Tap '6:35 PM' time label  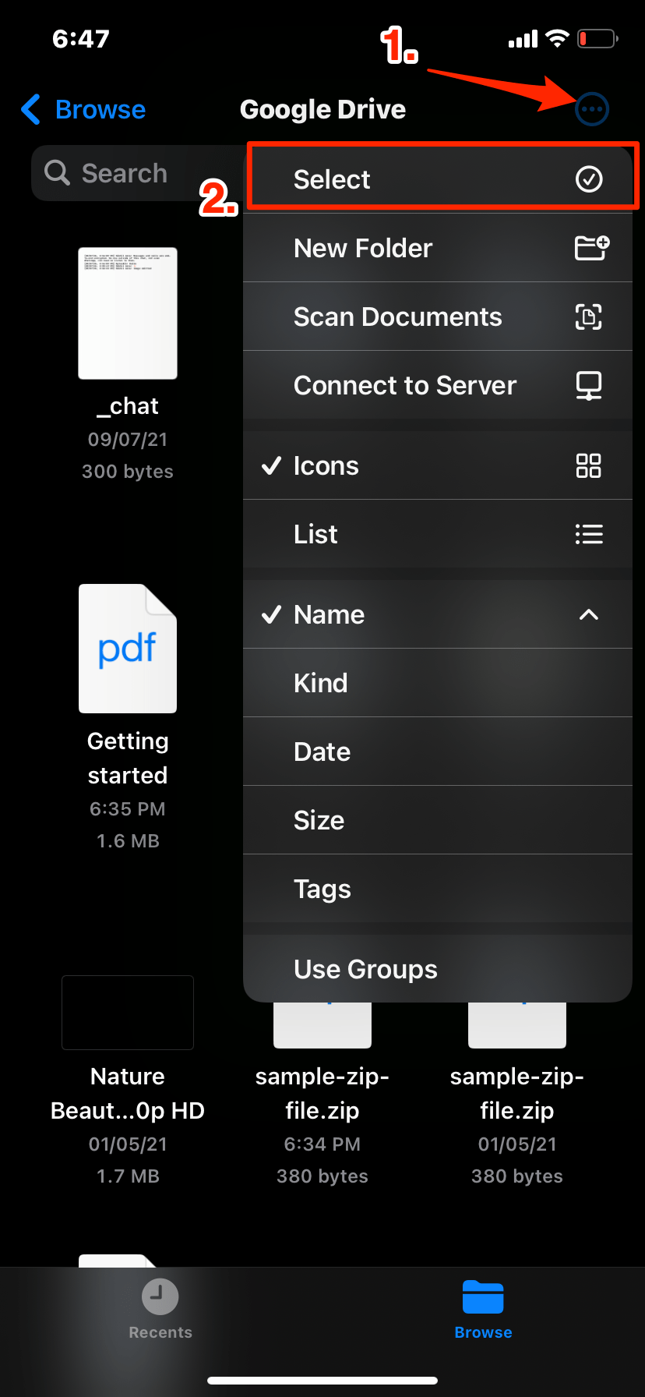point(128,809)
